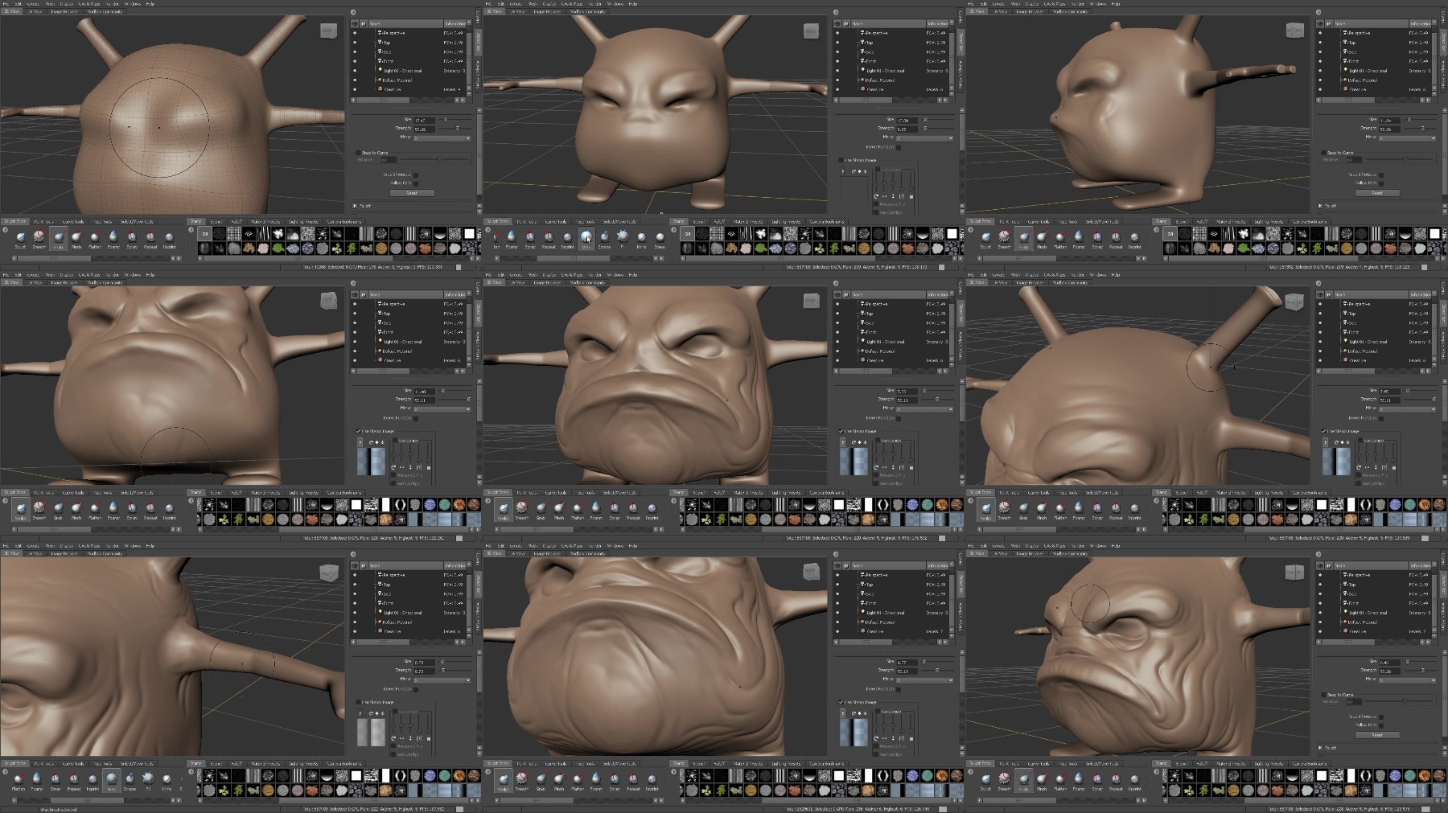Viewport: 1448px width, 813px height.
Task: Switch to the Paint Tools tab in the top-left frame
Action: point(44,222)
